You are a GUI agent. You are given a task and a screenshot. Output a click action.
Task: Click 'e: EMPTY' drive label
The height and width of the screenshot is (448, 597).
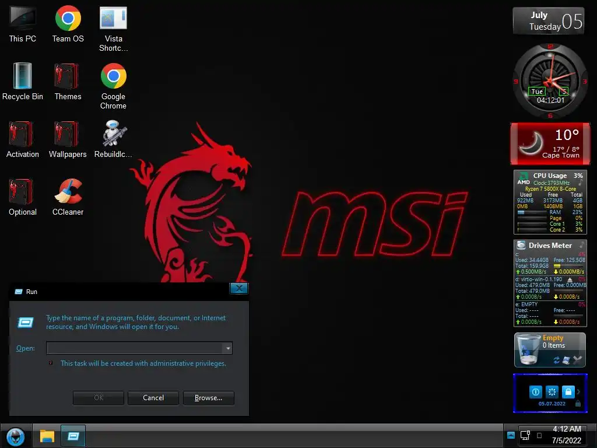click(x=526, y=304)
